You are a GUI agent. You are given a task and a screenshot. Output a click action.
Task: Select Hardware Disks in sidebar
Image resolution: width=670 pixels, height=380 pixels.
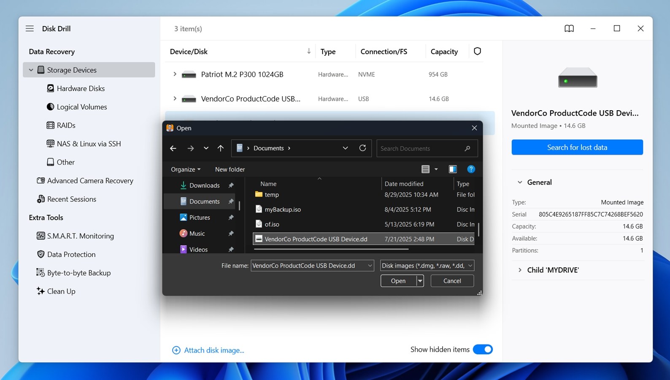[x=80, y=88]
